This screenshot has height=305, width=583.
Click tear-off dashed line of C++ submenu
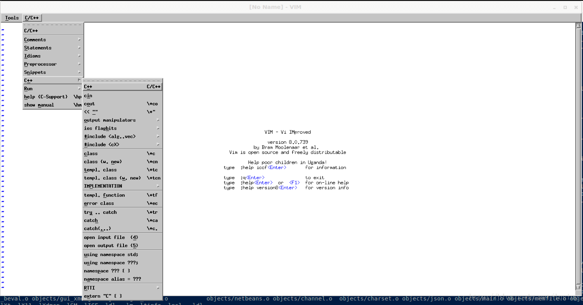pos(122,81)
